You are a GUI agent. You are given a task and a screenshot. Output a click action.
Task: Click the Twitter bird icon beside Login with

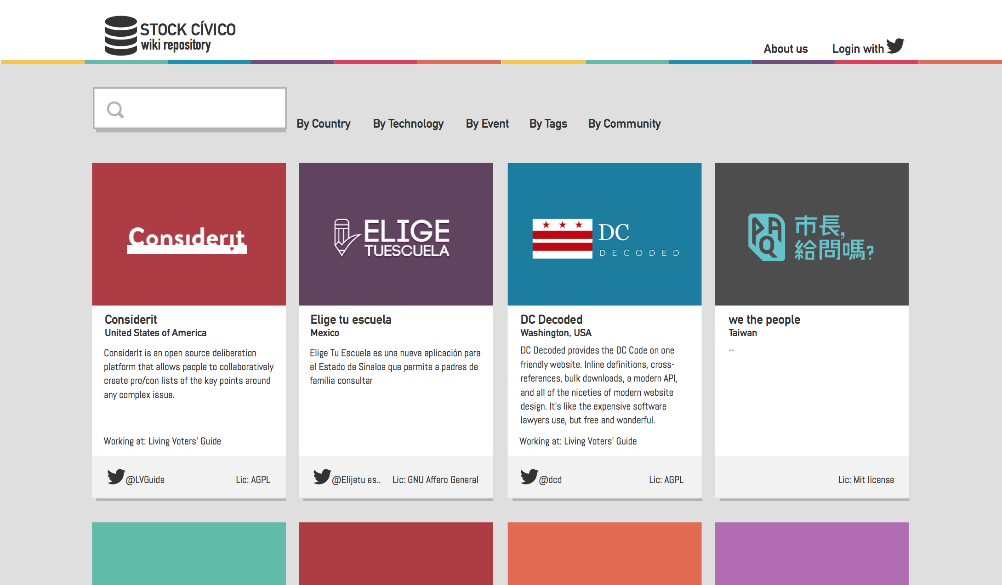895,46
